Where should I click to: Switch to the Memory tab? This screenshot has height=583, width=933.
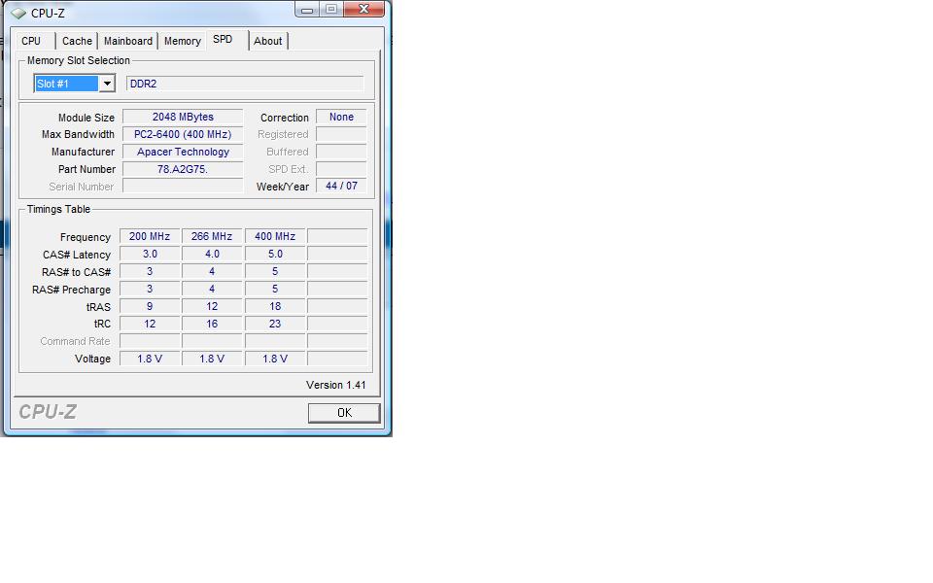[x=182, y=41]
